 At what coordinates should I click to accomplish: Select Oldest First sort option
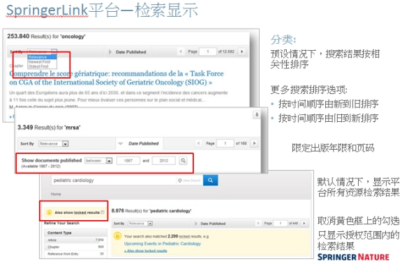pos(38,66)
